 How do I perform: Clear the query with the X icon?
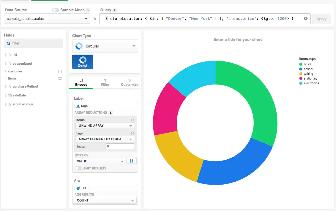[305, 19]
